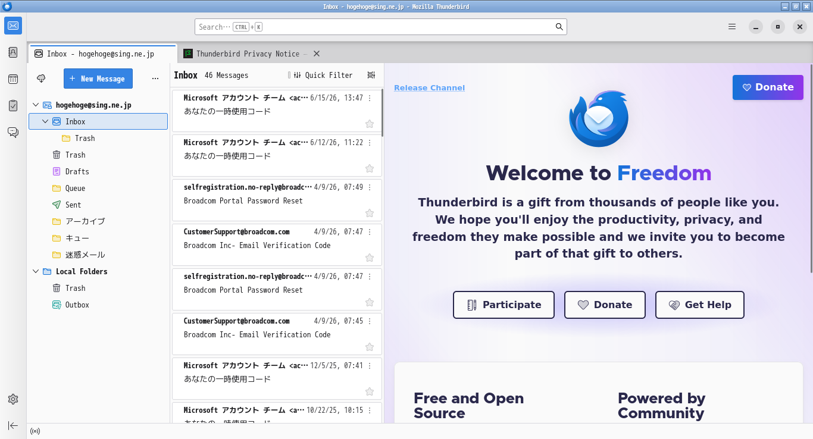Collapse the spaces toolbar
Image resolution: width=813 pixels, height=439 pixels.
(13, 425)
